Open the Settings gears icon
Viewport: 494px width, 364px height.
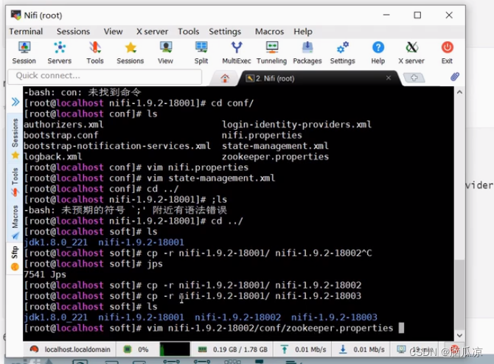342,52
